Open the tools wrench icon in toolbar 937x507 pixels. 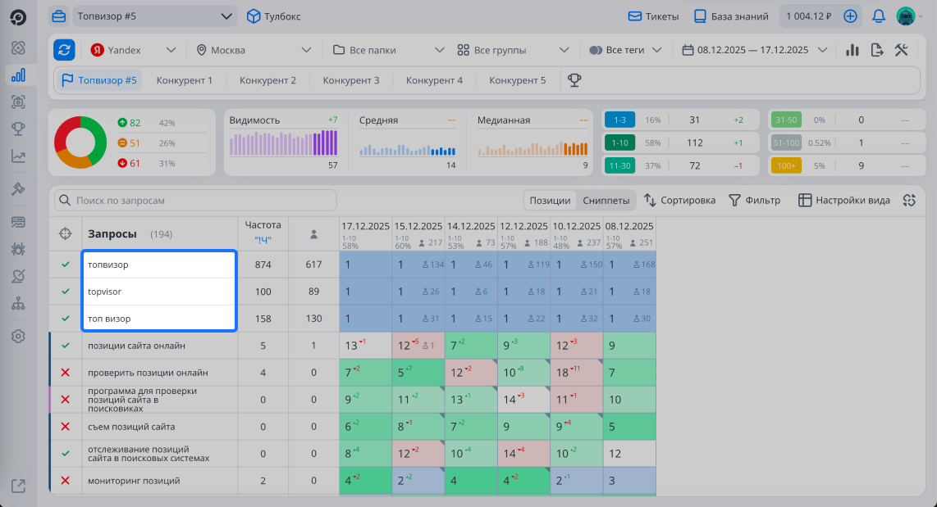(x=901, y=50)
